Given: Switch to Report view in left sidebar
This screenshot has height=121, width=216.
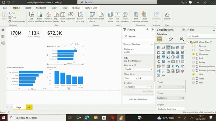Looking at the screenshot, I should pos(3,30).
